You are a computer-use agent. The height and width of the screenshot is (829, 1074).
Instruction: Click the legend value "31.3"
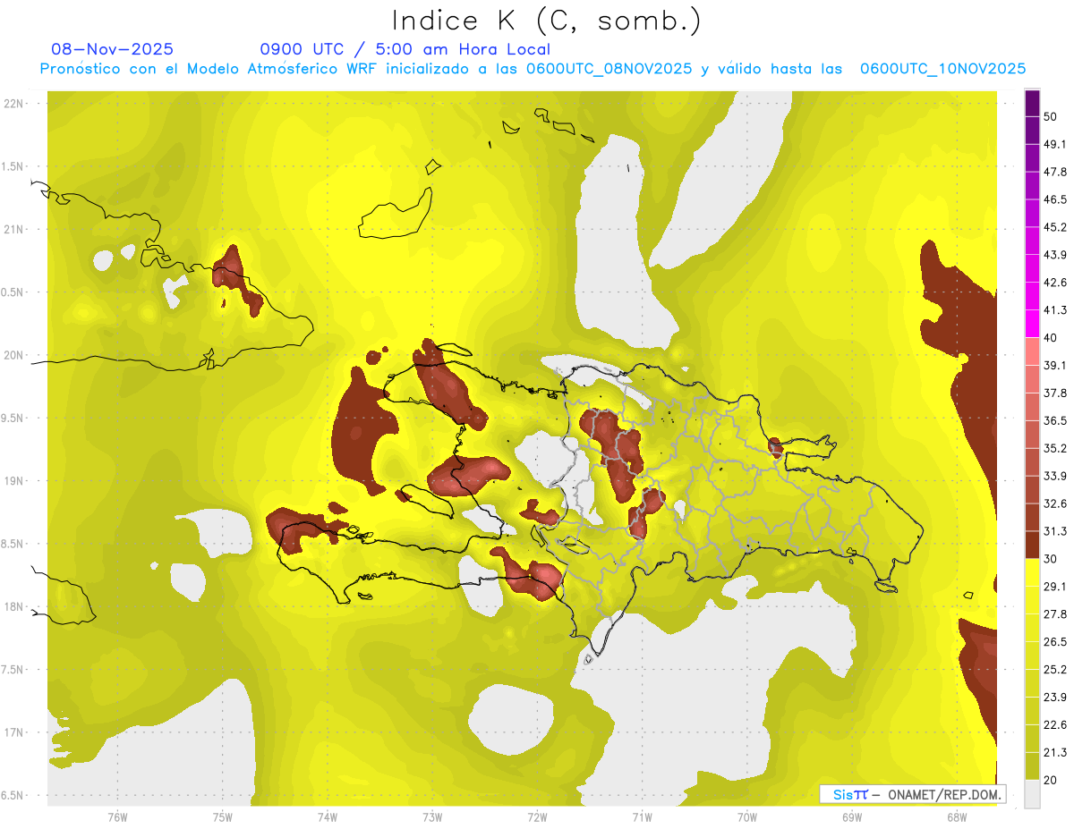[x=1055, y=531]
